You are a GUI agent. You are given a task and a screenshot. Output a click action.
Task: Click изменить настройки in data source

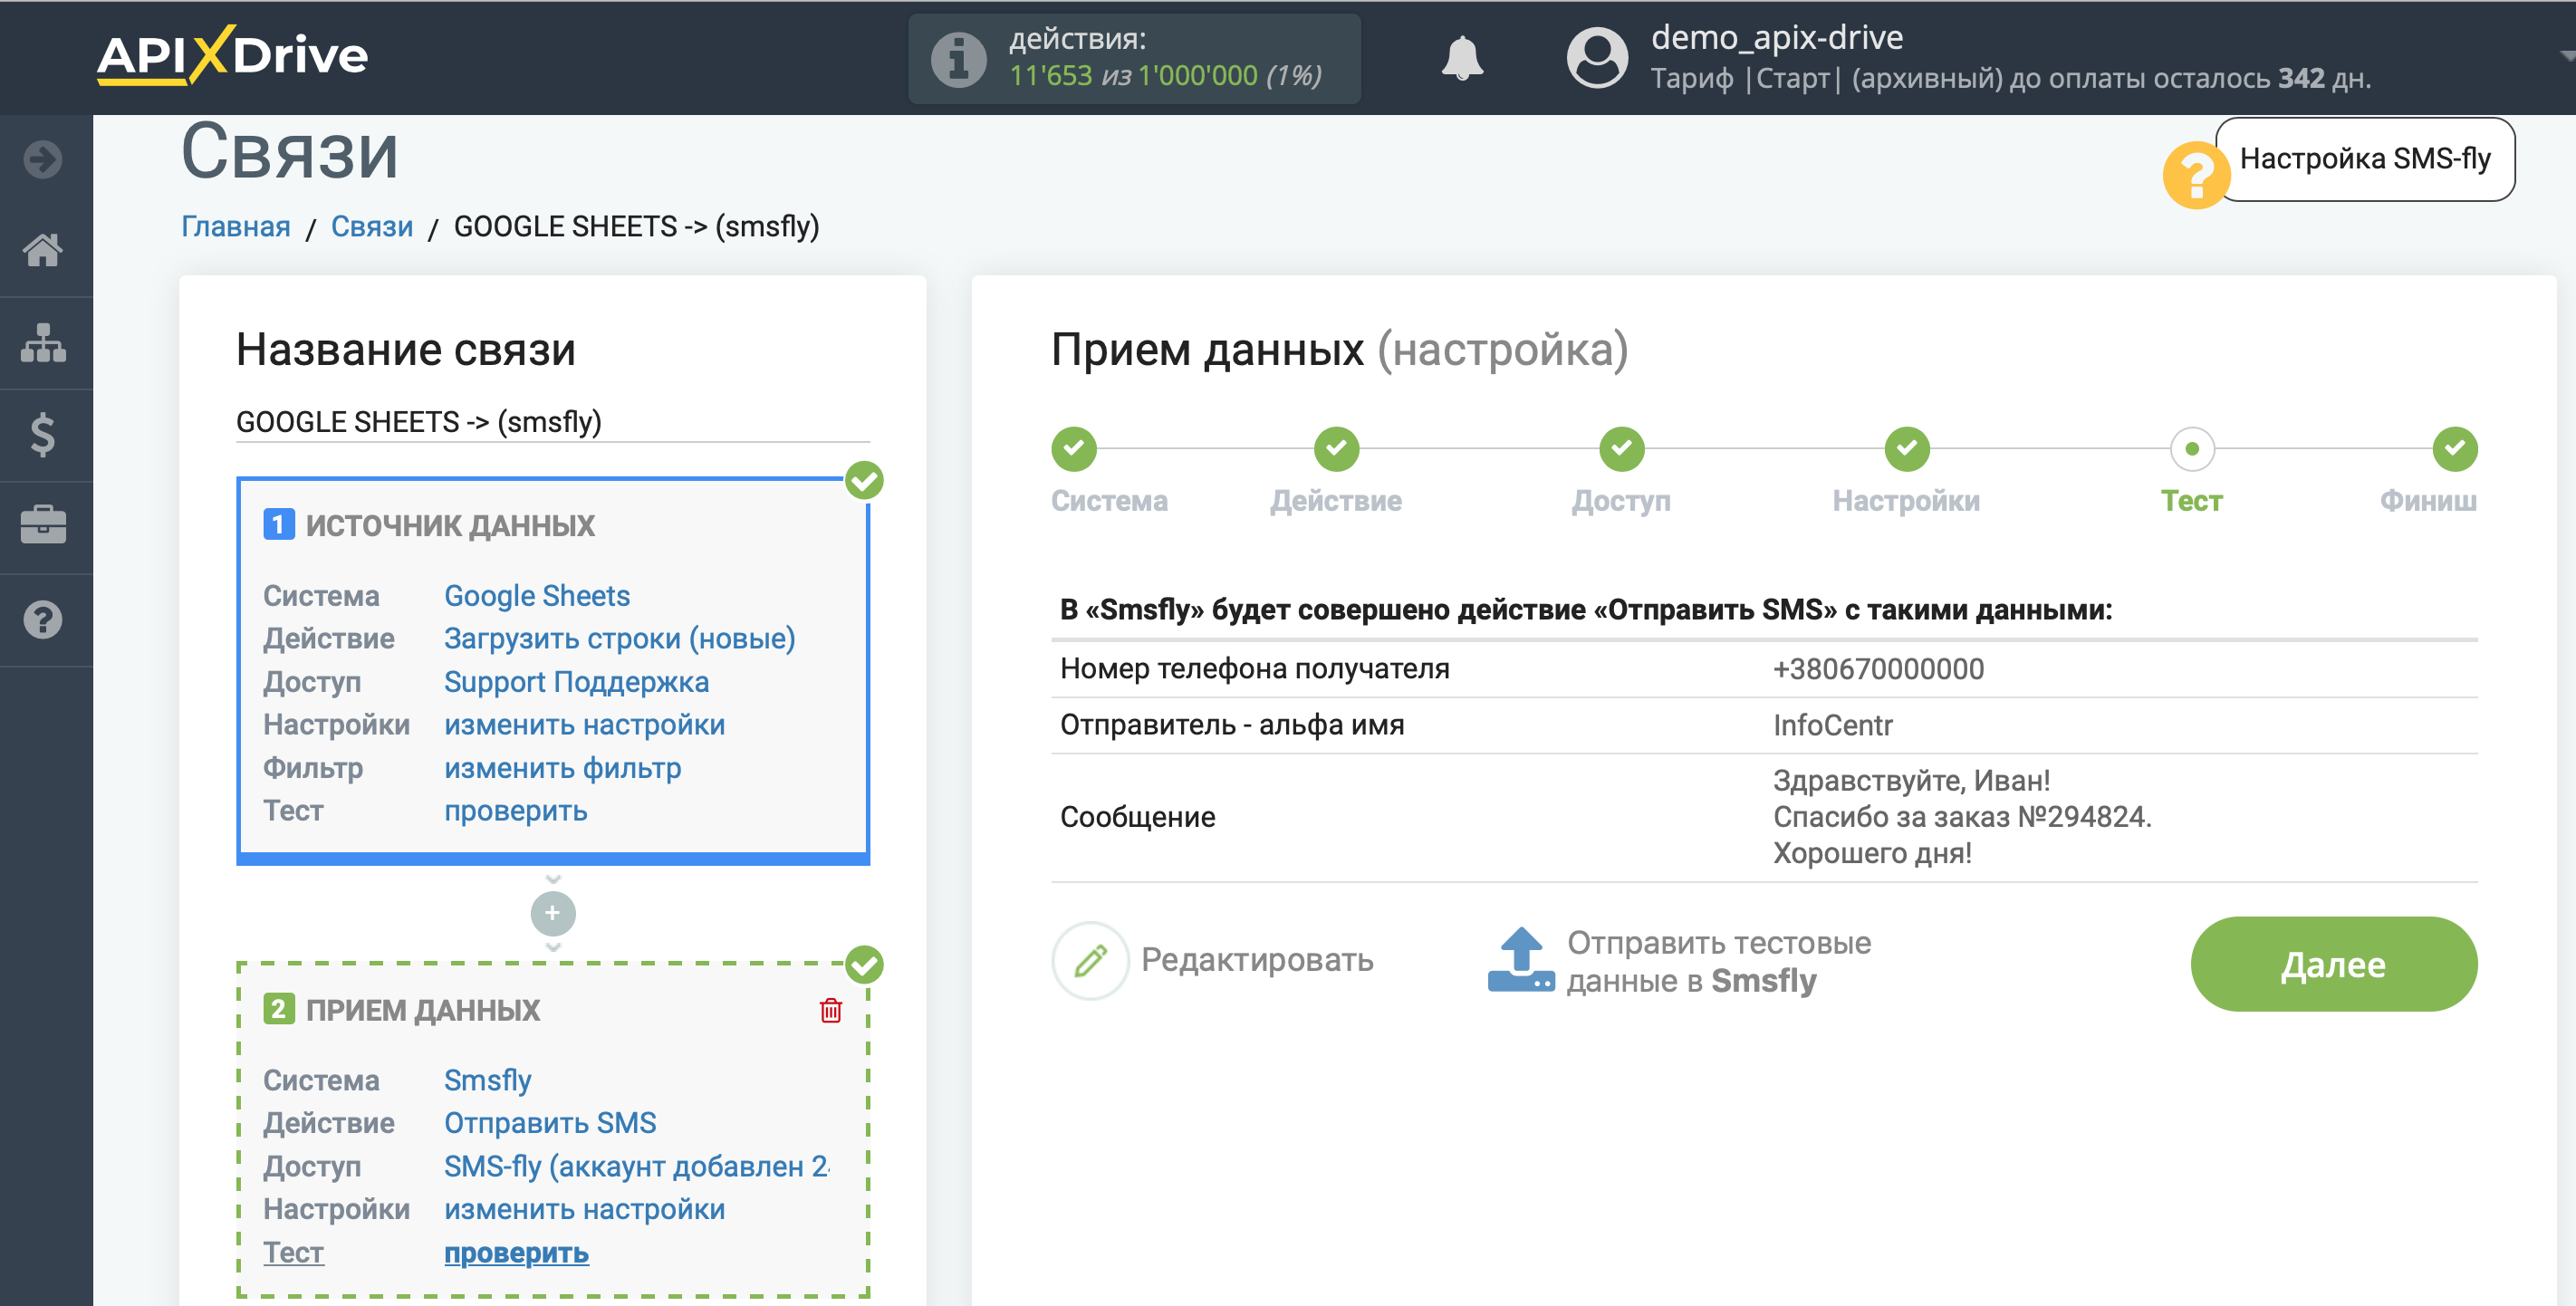(584, 725)
